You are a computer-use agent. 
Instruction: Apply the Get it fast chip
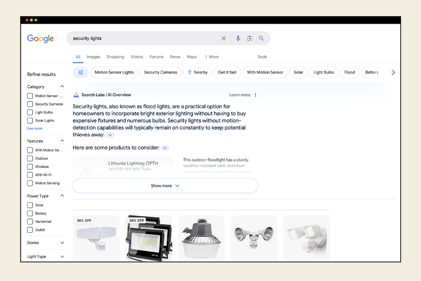227,72
